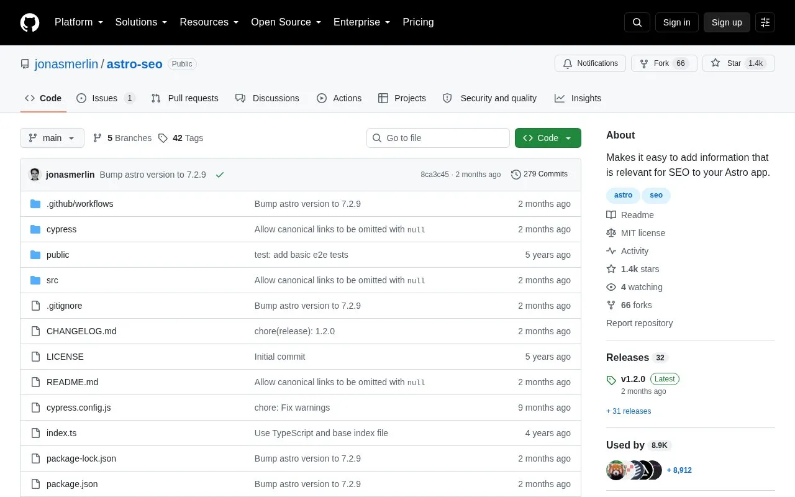Expand the Enterprise menu
Image resolution: width=795 pixels, height=497 pixels.
point(362,22)
